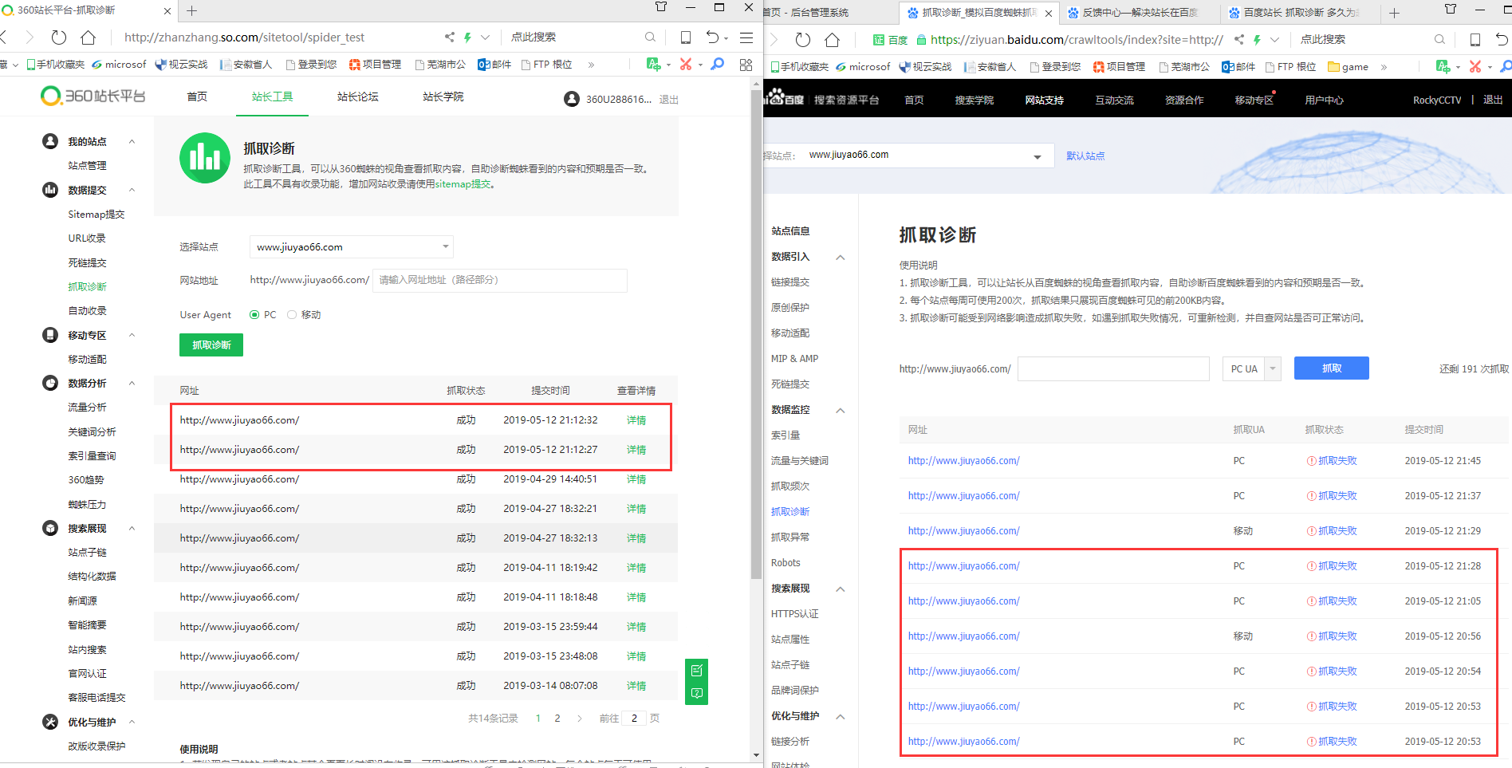Click the blue 抓取 button on Baidu page

1332,368
